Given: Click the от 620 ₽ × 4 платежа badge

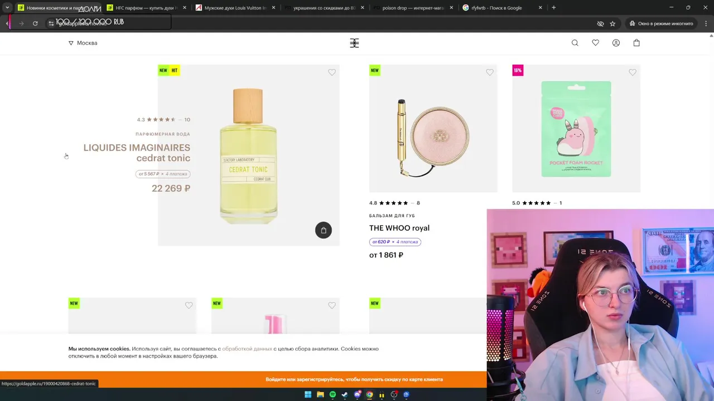Looking at the screenshot, I should 395,242.
